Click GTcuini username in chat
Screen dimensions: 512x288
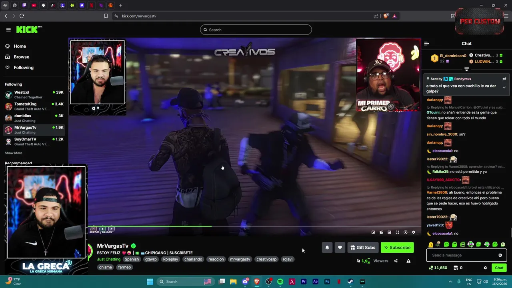[x=434, y=112]
